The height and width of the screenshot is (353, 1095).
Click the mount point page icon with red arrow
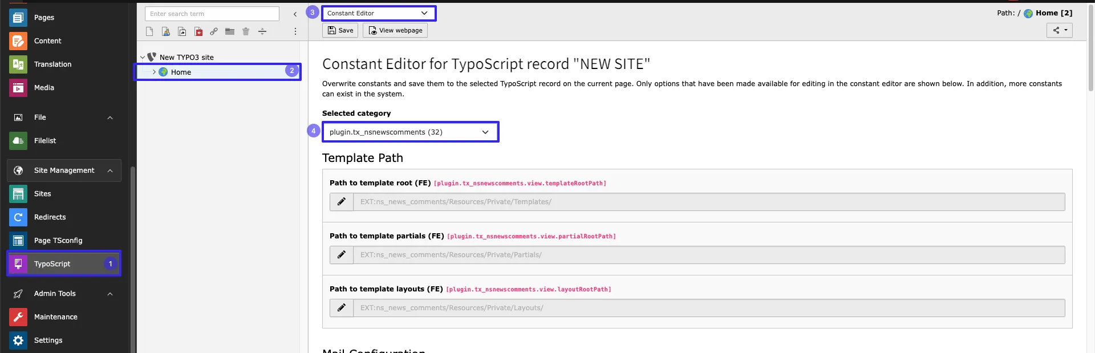point(198,31)
